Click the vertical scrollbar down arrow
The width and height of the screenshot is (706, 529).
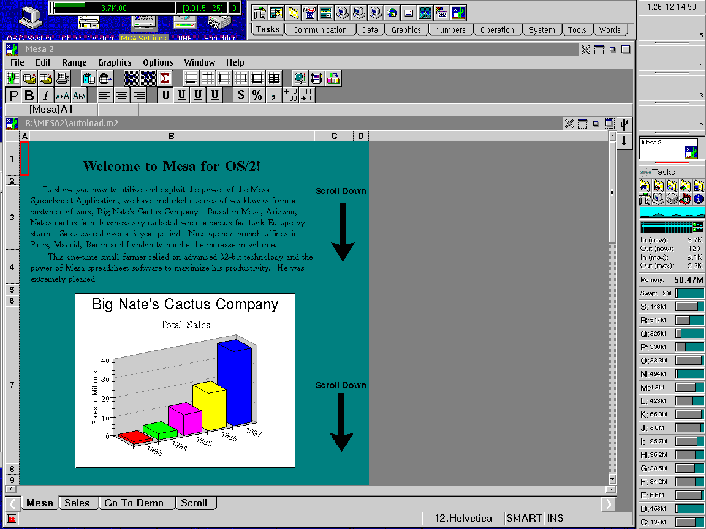coord(612,479)
